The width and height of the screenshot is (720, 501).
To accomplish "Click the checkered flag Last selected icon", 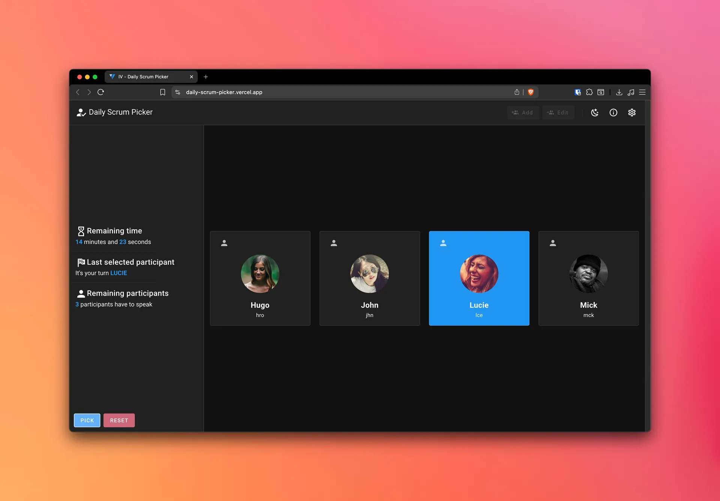I will click(81, 262).
